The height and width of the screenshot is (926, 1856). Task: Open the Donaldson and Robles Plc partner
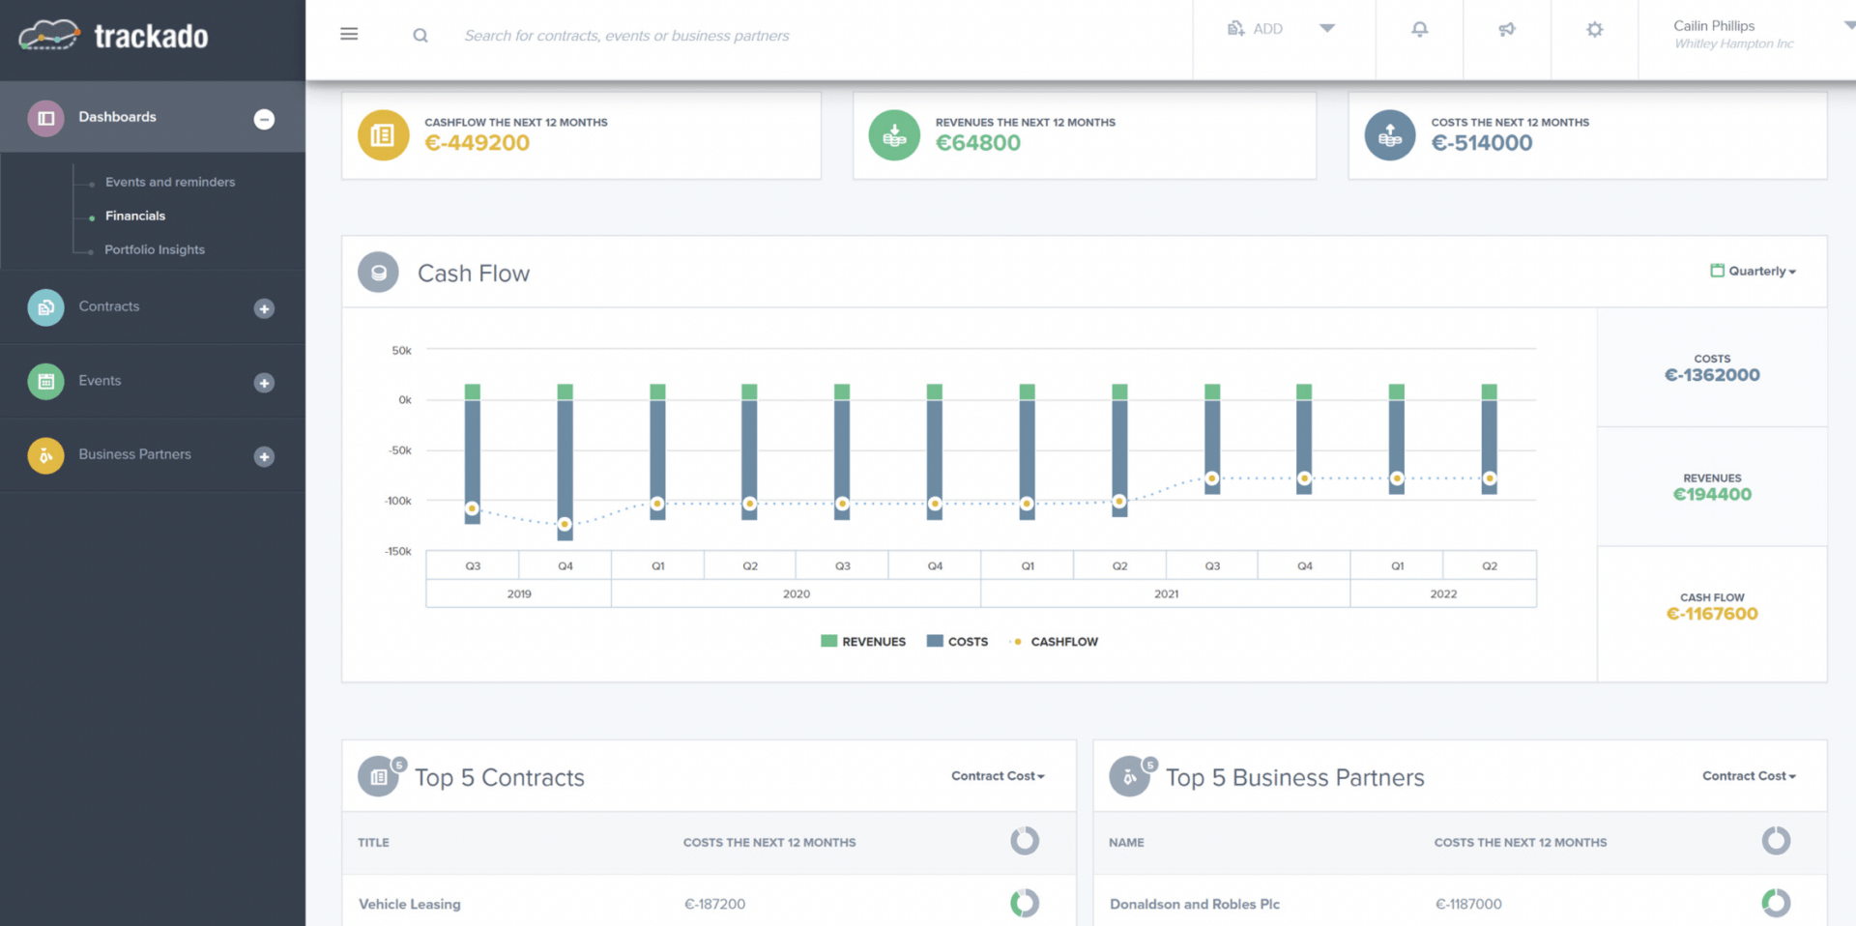point(1194,904)
